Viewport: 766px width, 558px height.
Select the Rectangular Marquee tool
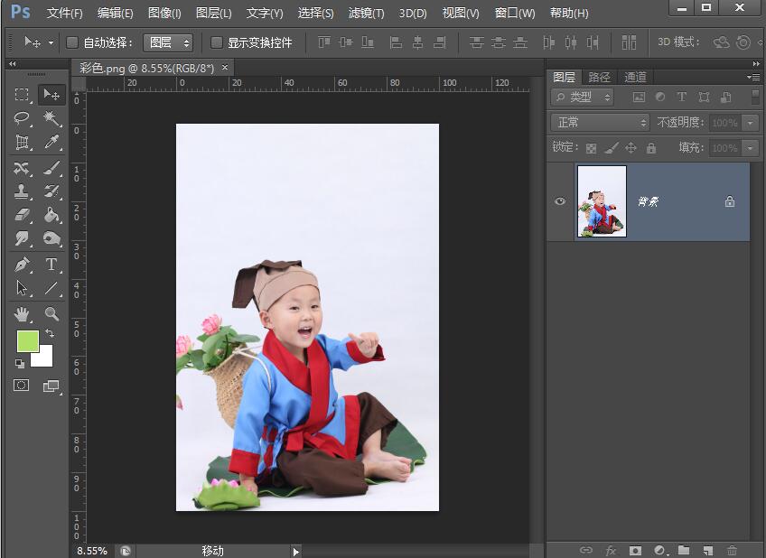22,94
